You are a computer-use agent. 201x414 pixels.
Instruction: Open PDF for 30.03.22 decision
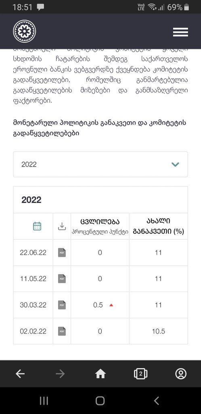point(62,305)
